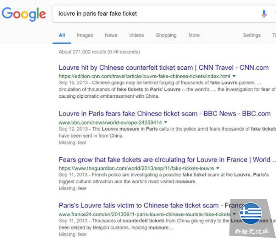Click the struck-through 'fear' under BBC result
The width and height of the screenshot is (276, 238).
click(82, 142)
